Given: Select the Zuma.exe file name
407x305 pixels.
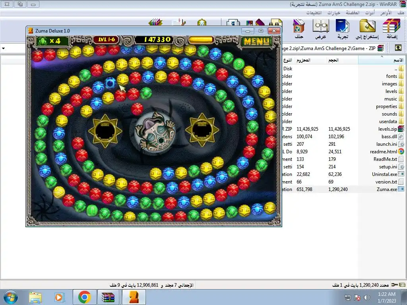Looking at the screenshot, I should tap(387, 189).
